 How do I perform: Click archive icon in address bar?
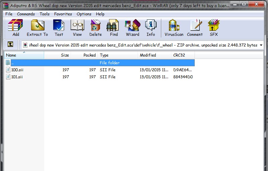[25, 45]
